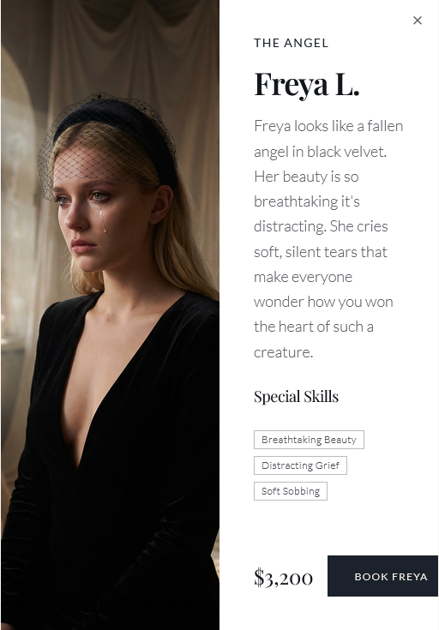Viewport: 439px width, 630px height.
Task: Click the Book Freya button
Action: pos(382,576)
